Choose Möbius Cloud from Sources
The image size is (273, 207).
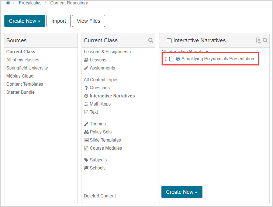point(20,76)
